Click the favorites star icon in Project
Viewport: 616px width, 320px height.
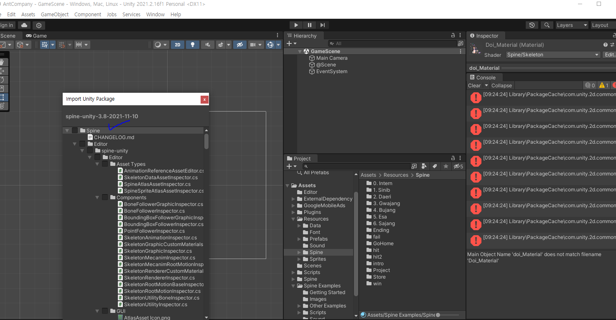pos(446,166)
